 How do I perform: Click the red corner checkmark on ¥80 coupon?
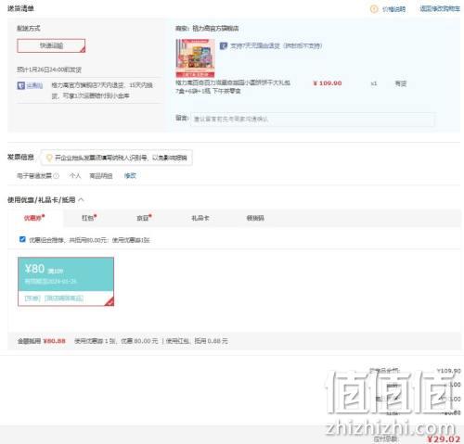(110, 301)
